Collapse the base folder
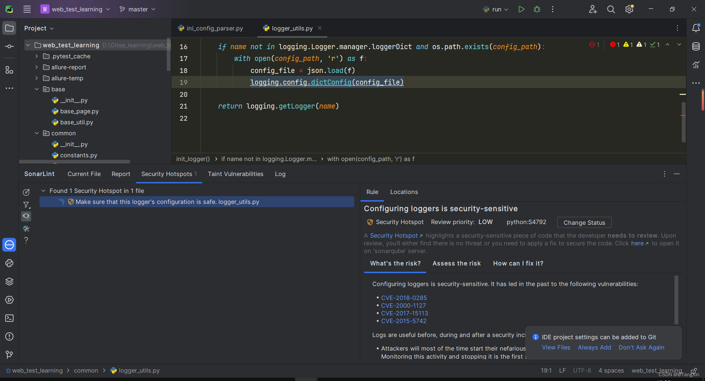 click(36, 89)
